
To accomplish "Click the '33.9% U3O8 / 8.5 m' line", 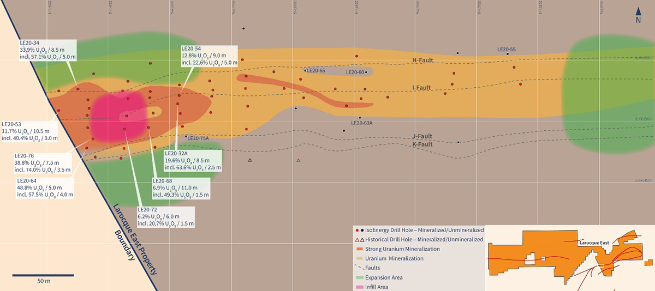I will pyautogui.click(x=41, y=50).
